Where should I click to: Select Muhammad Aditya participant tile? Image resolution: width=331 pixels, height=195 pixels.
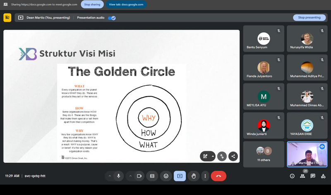pos(307,67)
